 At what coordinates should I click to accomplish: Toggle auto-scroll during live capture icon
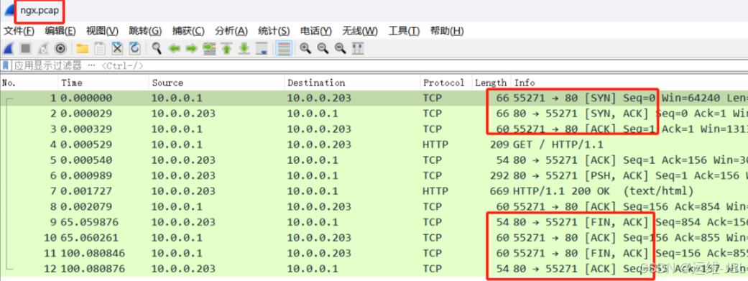click(x=262, y=48)
